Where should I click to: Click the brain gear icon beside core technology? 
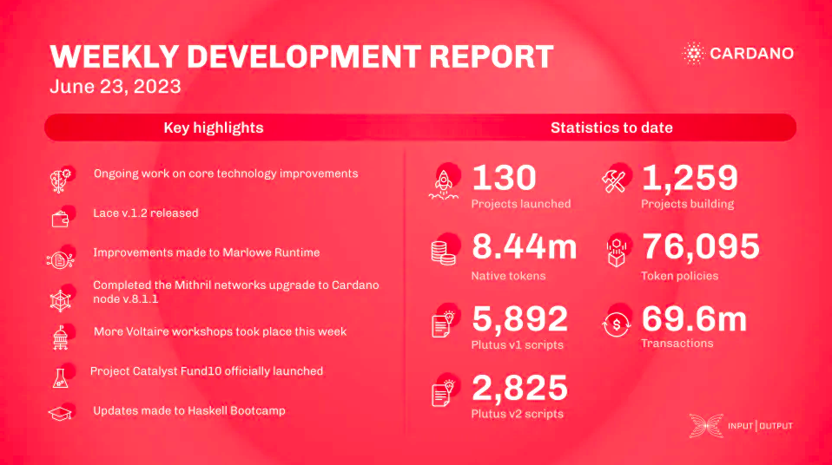61,180
